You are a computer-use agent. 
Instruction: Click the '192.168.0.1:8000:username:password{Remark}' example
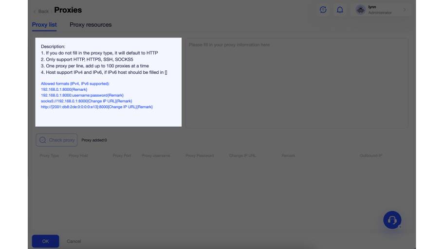click(x=82, y=95)
